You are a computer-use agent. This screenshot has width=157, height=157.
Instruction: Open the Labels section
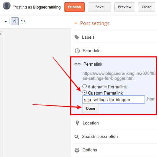(x=114, y=37)
